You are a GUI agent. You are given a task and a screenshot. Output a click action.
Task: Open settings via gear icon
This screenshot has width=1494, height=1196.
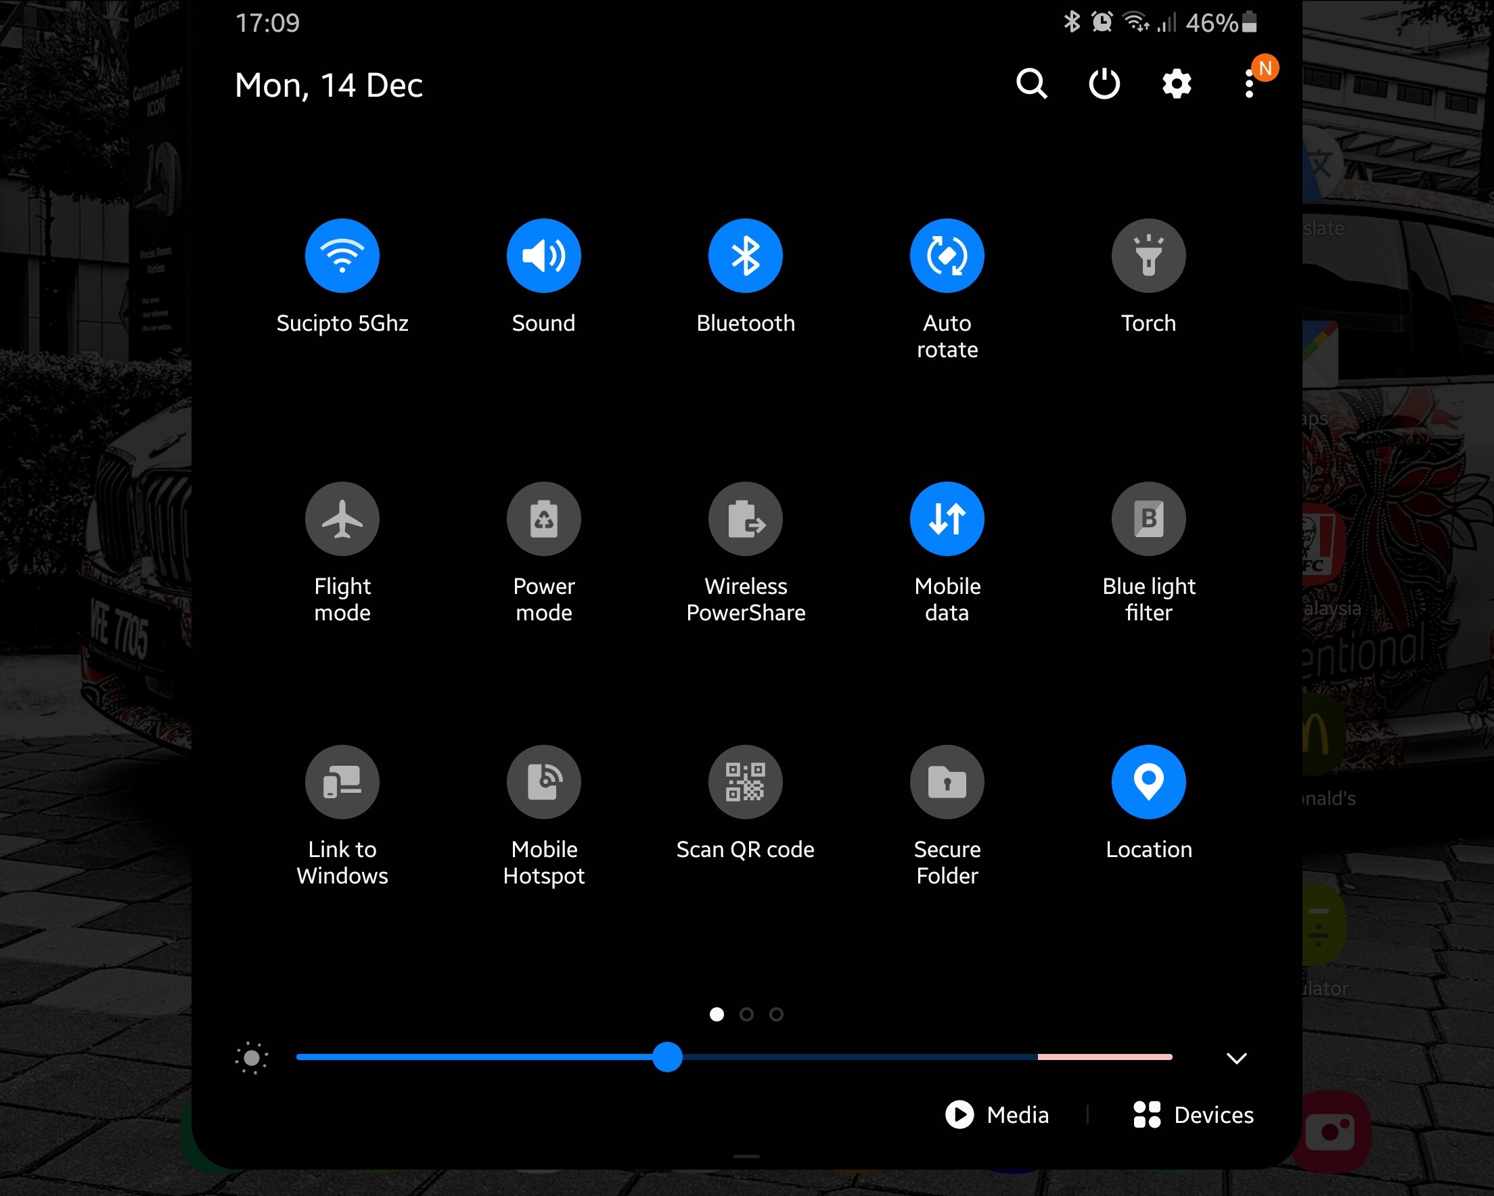click(x=1177, y=84)
